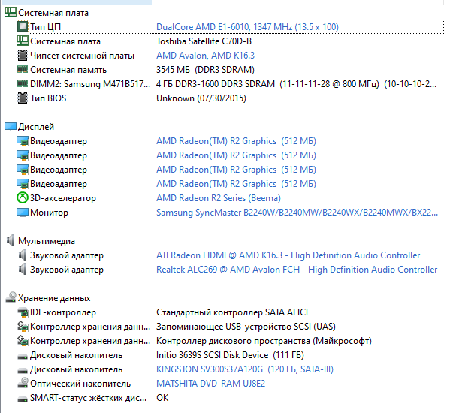The height and width of the screenshot is (413, 456).
Task: Click the DIMM2: Samsung M471B517... label
Action: [x=90, y=83]
